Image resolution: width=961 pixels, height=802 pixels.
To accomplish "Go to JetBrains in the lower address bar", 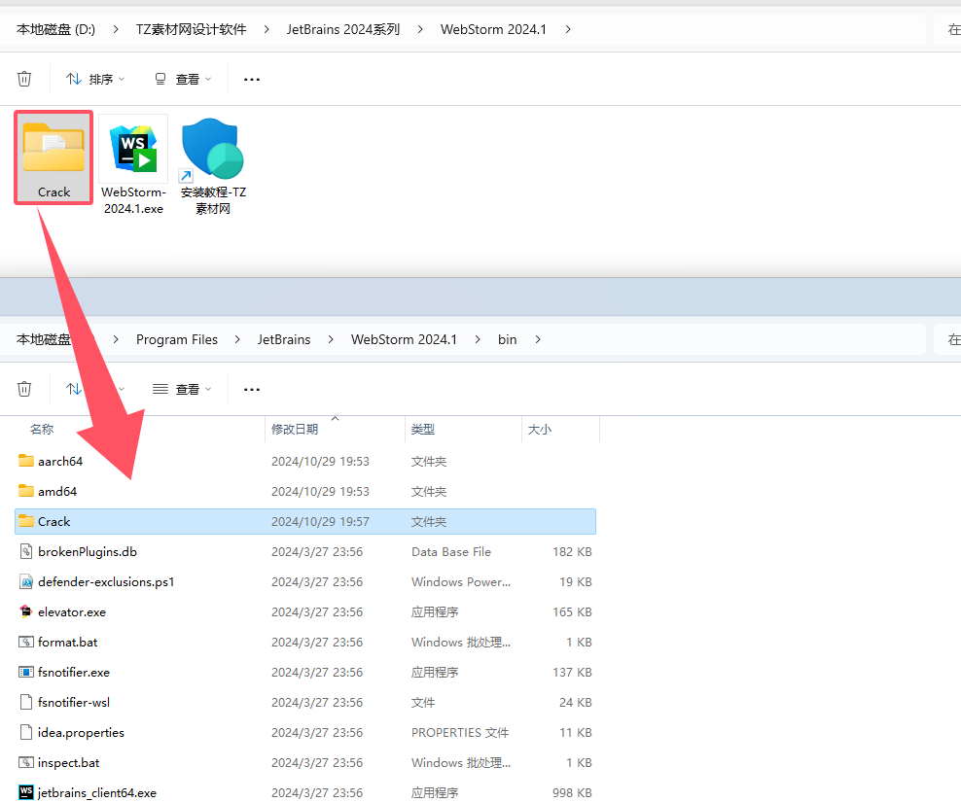I will (x=284, y=339).
